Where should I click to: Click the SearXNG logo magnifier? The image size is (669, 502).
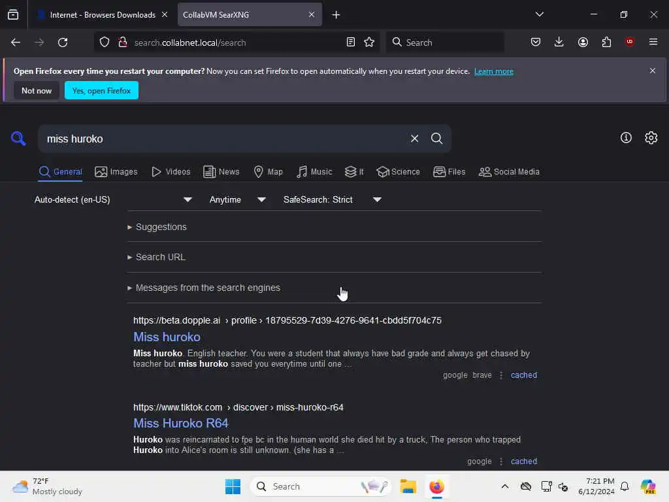point(18,139)
